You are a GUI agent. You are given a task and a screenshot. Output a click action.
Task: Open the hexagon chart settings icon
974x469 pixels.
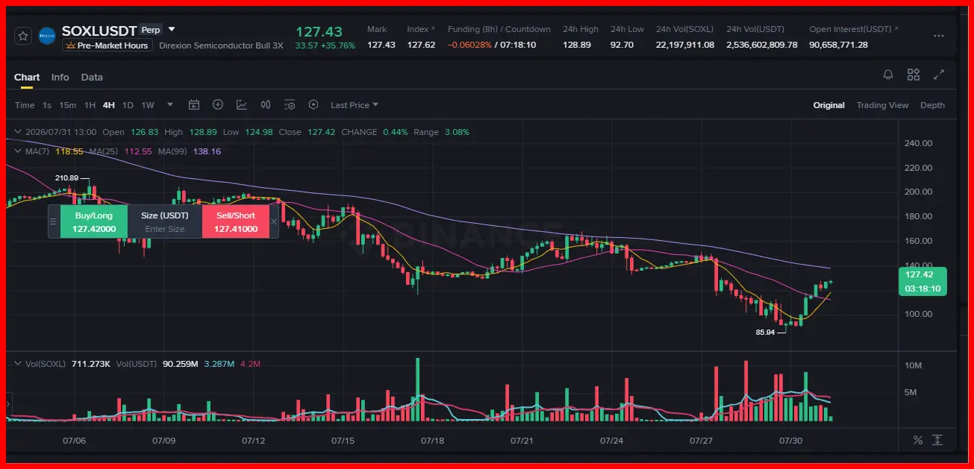313,105
